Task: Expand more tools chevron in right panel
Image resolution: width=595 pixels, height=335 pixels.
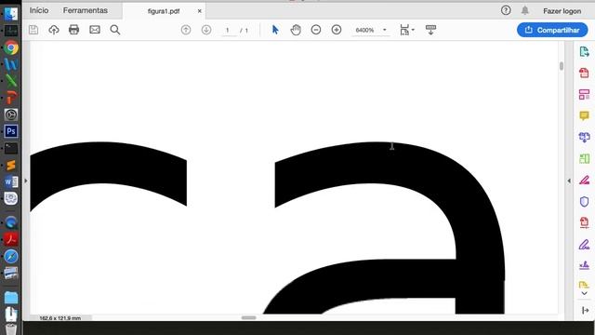Action: (x=585, y=293)
